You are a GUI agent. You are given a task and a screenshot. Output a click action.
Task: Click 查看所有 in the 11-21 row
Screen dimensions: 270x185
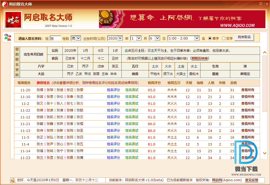pos(248,124)
